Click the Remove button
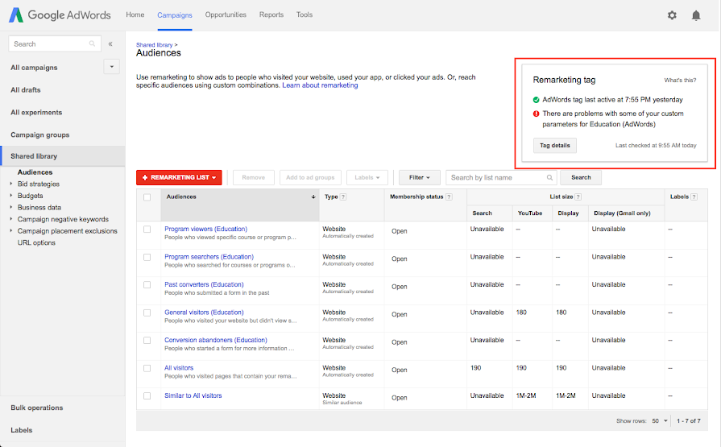Image resolution: width=721 pixels, height=447 pixels. (254, 177)
